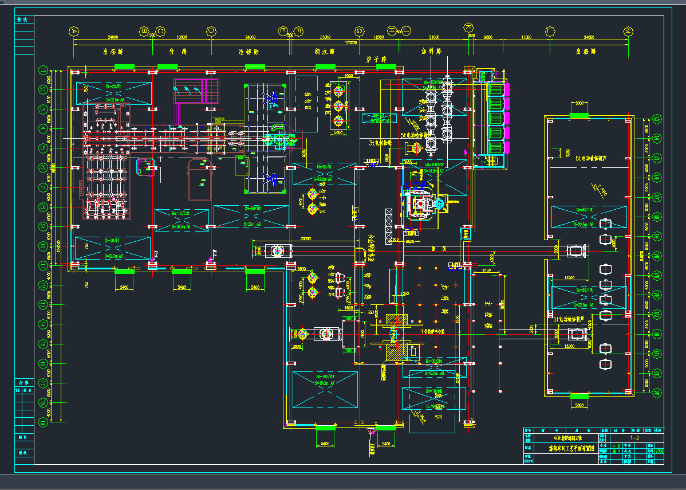Click the column grid bubble G
The width and height of the screenshot is (686, 490).
[x=359, y=31]
